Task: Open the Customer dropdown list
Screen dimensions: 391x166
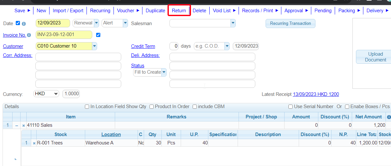Action: coord(95,46)
